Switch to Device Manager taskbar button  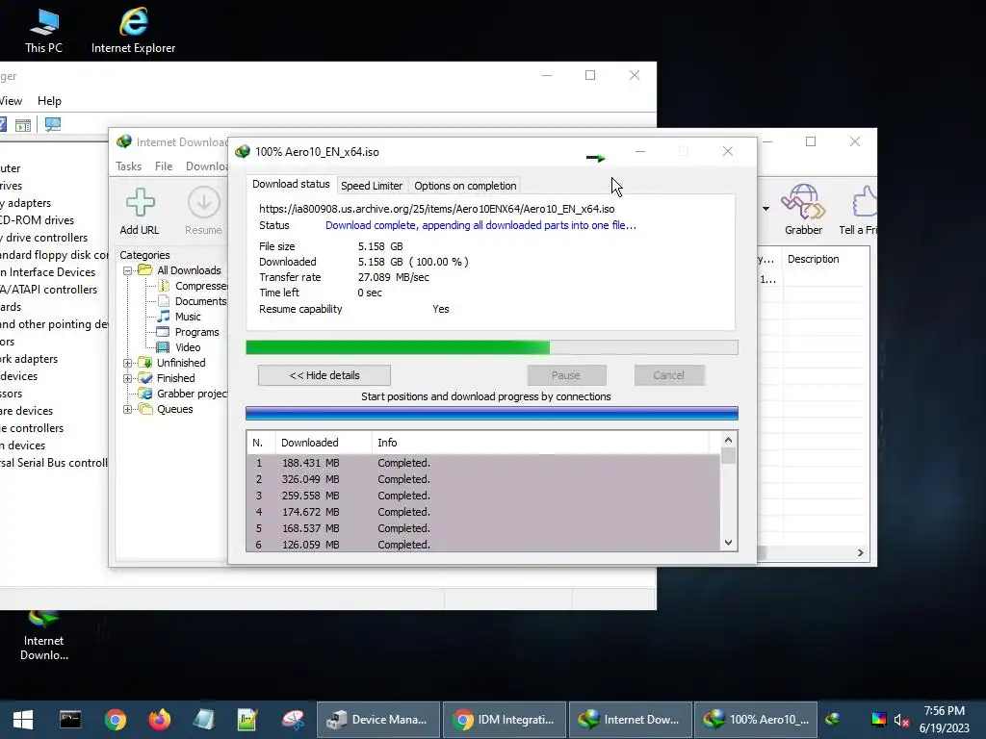point(377,720)
